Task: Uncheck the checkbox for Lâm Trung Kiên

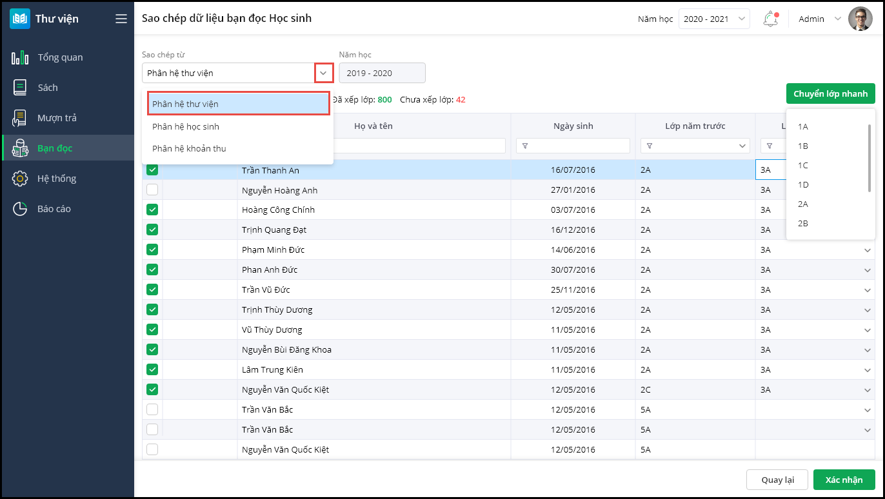Action: coord(152,369)
